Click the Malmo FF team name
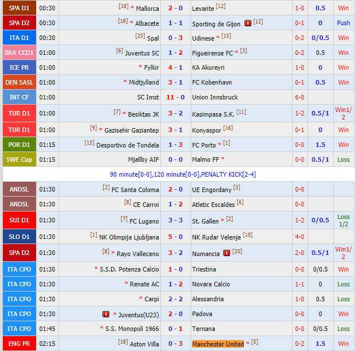Viewport: 355px width, 351px height. tap(206, 160)
